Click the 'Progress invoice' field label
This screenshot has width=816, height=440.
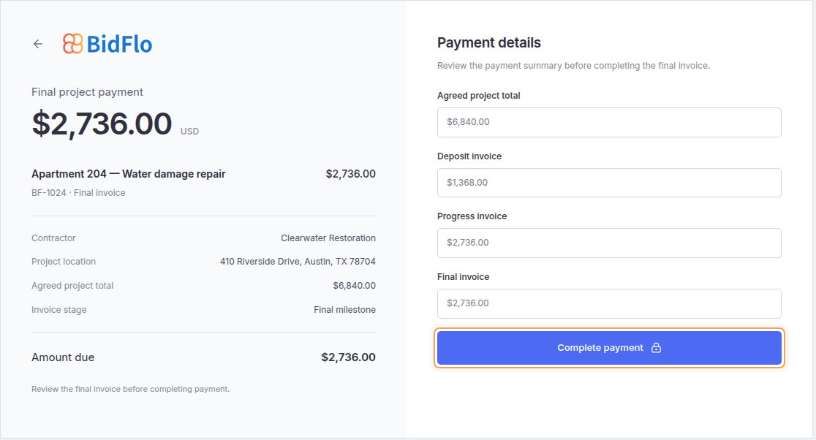click(x=472, y=216)
